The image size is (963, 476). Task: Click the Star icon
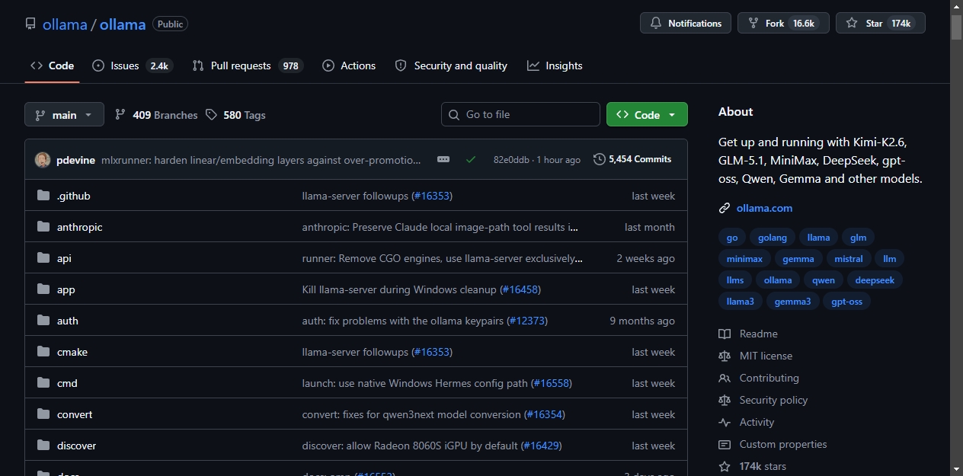point(852,24)
